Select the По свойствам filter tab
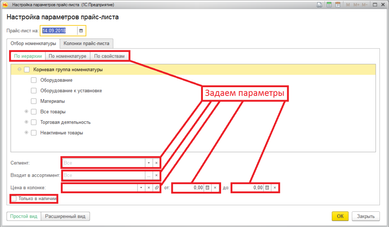The image size is (389, 227). (x=109, y=56)
